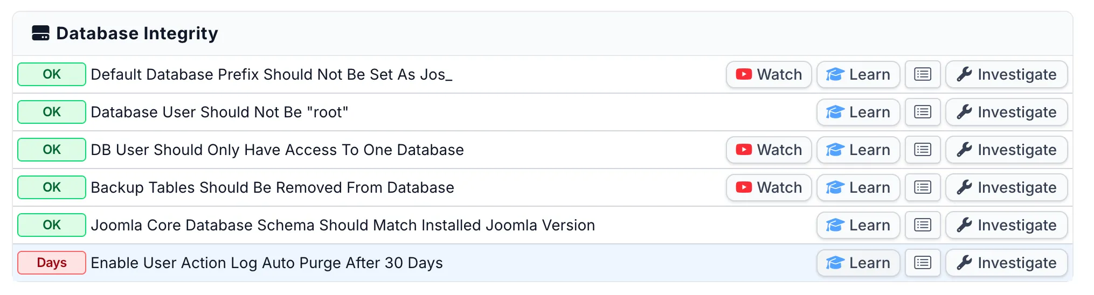Click OK badge for DB User One Database

52,150
